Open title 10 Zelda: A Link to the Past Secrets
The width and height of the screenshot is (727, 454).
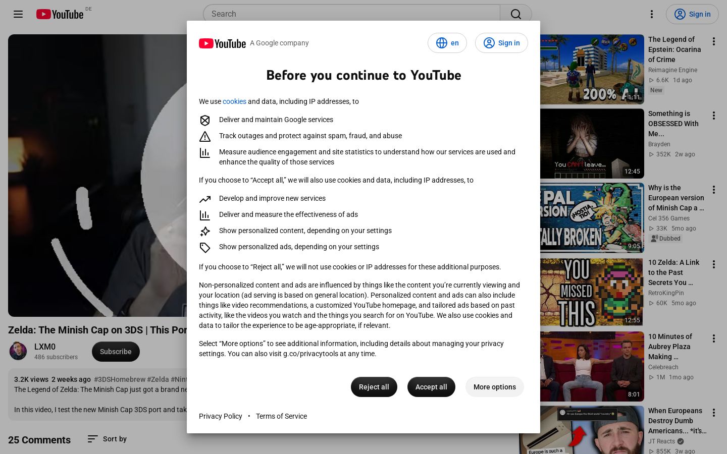tap(673, 272)
